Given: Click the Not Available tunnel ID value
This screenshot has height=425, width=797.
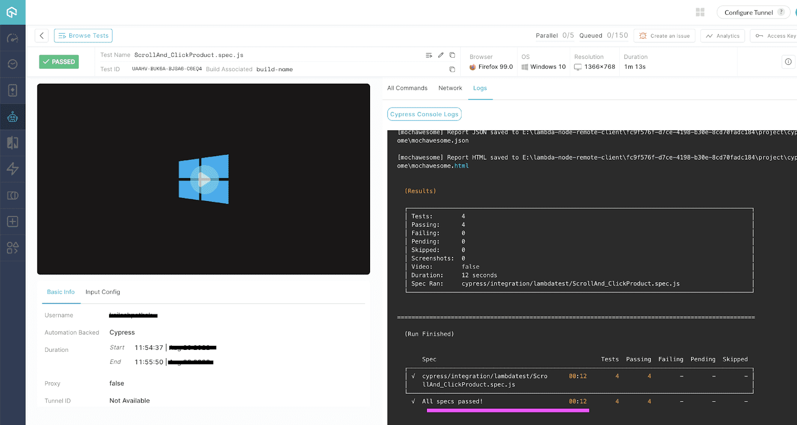Looking at the screenshot, I should point(130,401).
